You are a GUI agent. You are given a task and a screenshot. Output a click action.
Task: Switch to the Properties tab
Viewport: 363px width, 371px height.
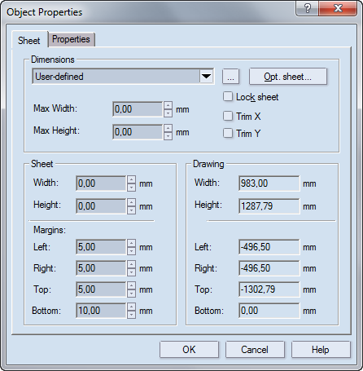[71, 39]
